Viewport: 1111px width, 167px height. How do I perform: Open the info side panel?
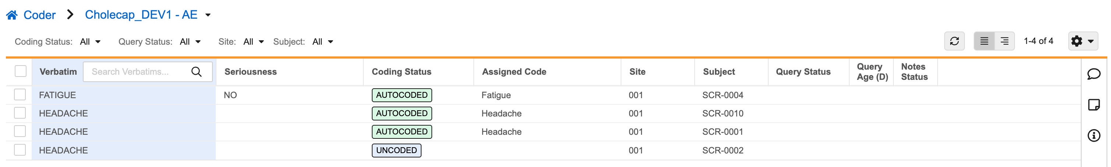(1093, 136)
